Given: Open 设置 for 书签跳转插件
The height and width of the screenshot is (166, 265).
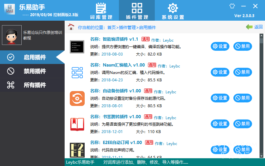Looking at the screenshot, I should coord(220,124).
